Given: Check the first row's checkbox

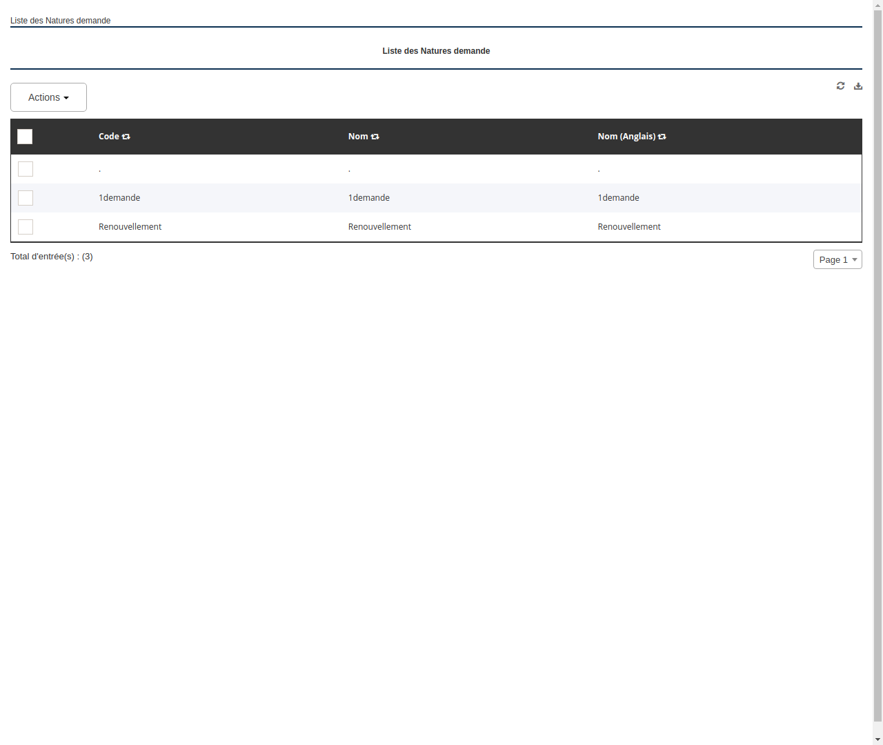Looking at the screenshot, I should tap(26, 169).
